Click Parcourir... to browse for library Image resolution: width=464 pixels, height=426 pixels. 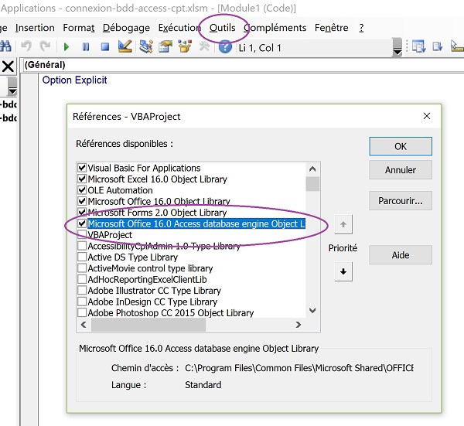point(401,201)
